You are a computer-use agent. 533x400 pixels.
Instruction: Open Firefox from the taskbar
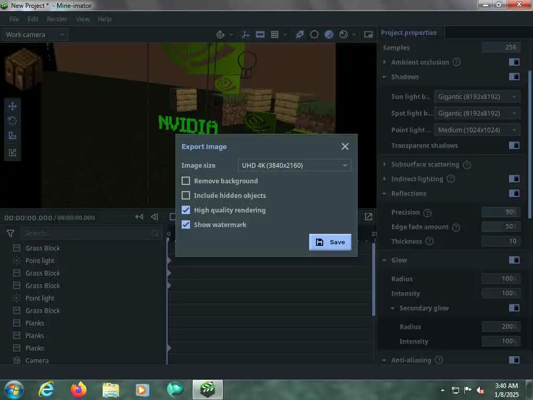click(79, 390)
